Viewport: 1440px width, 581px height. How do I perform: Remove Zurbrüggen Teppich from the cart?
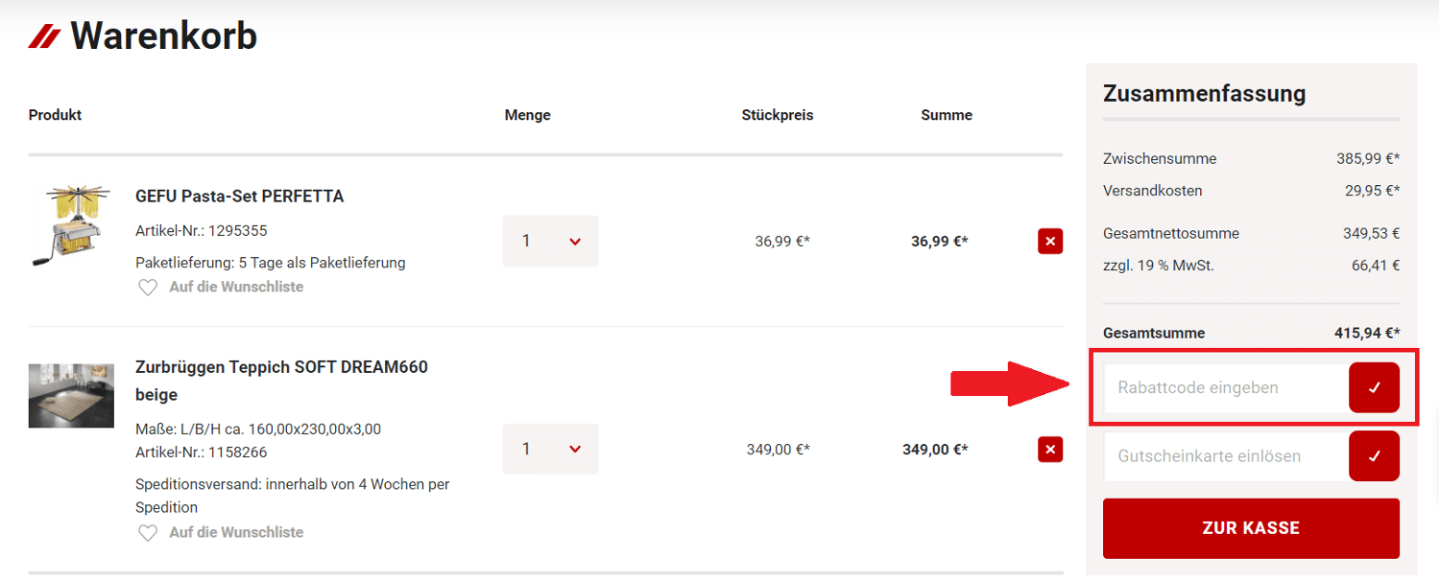coord(1050,449)
